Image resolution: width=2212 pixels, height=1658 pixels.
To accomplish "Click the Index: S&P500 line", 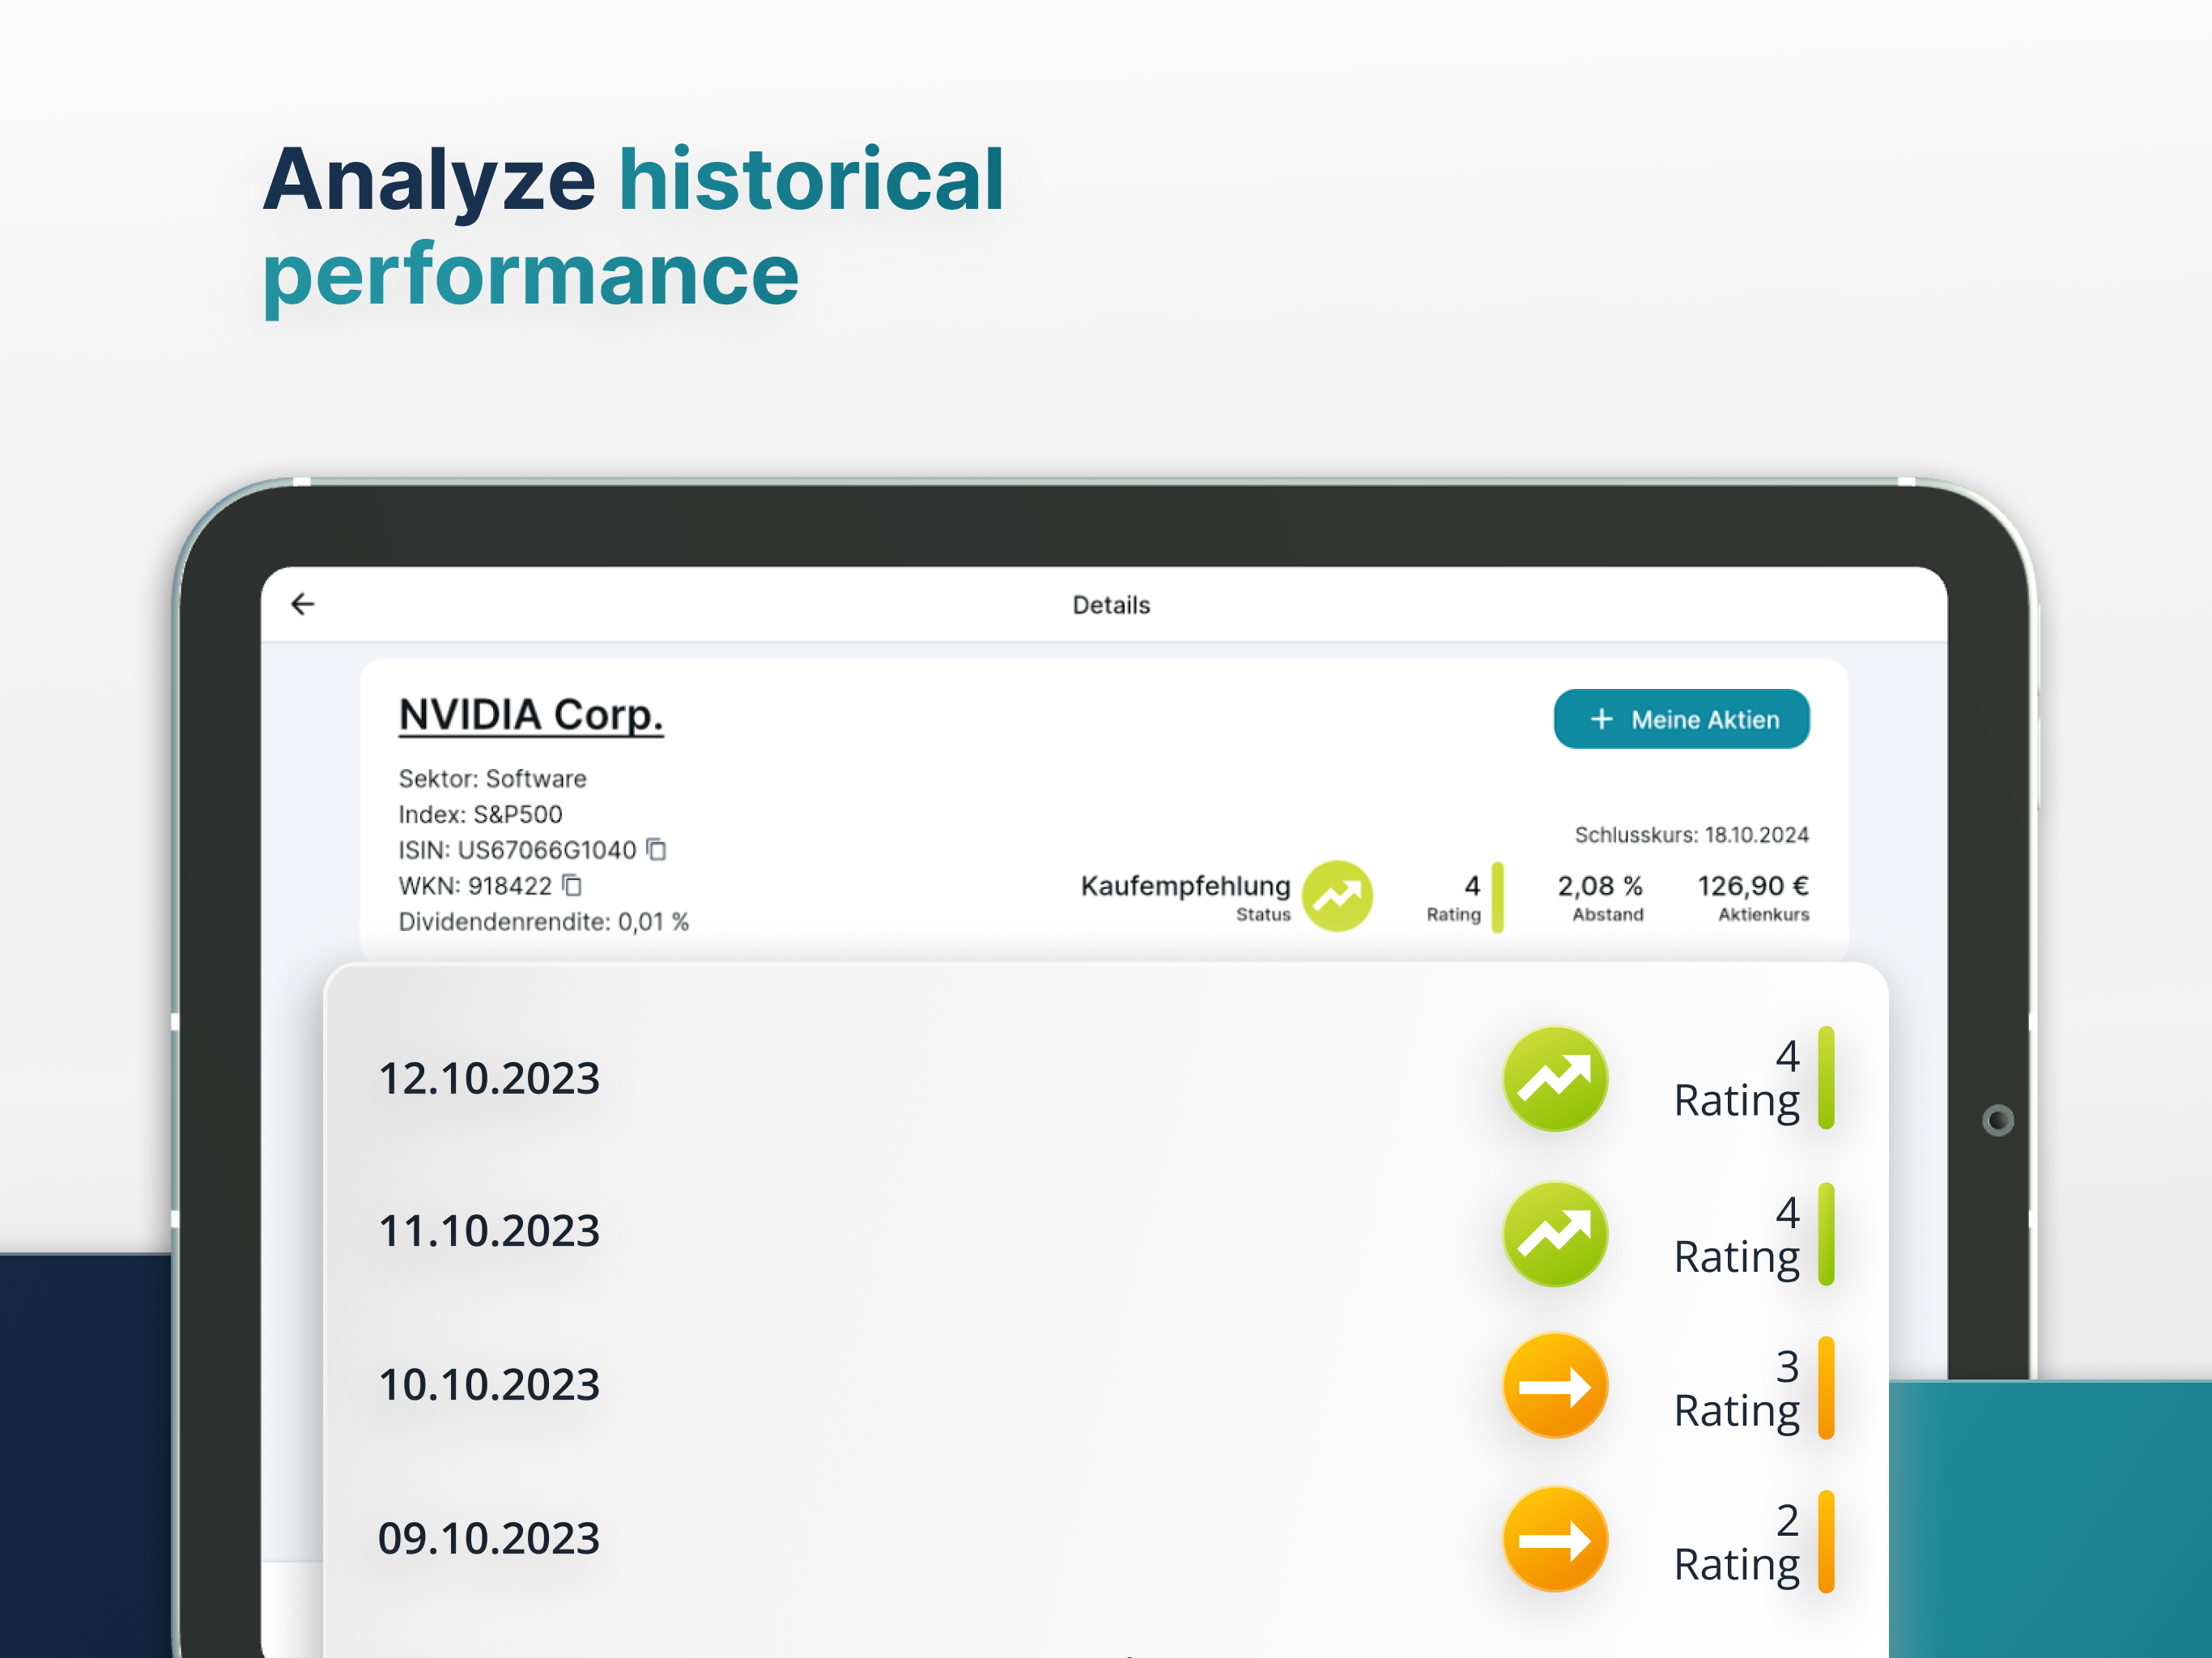I will pyautogui.click(x=480, y=814).
